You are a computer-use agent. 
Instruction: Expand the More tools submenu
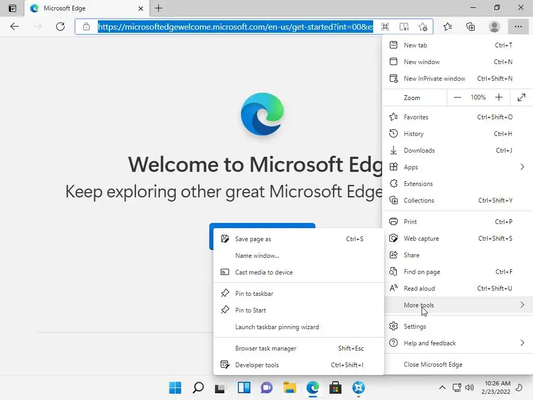458,305
